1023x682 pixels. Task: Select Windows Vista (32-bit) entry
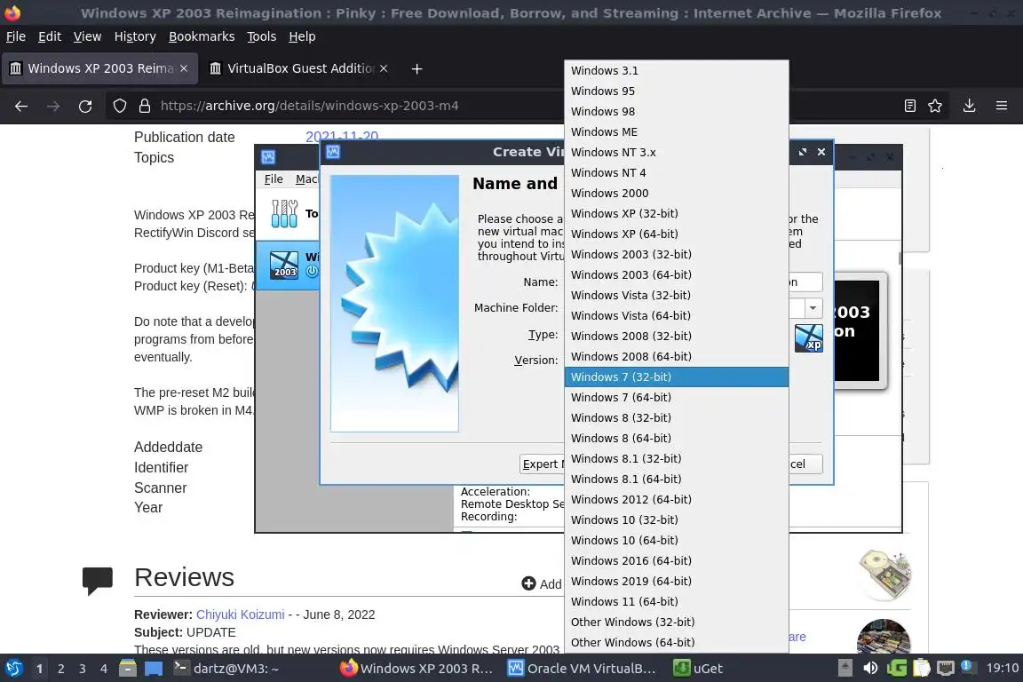(676, 295)
